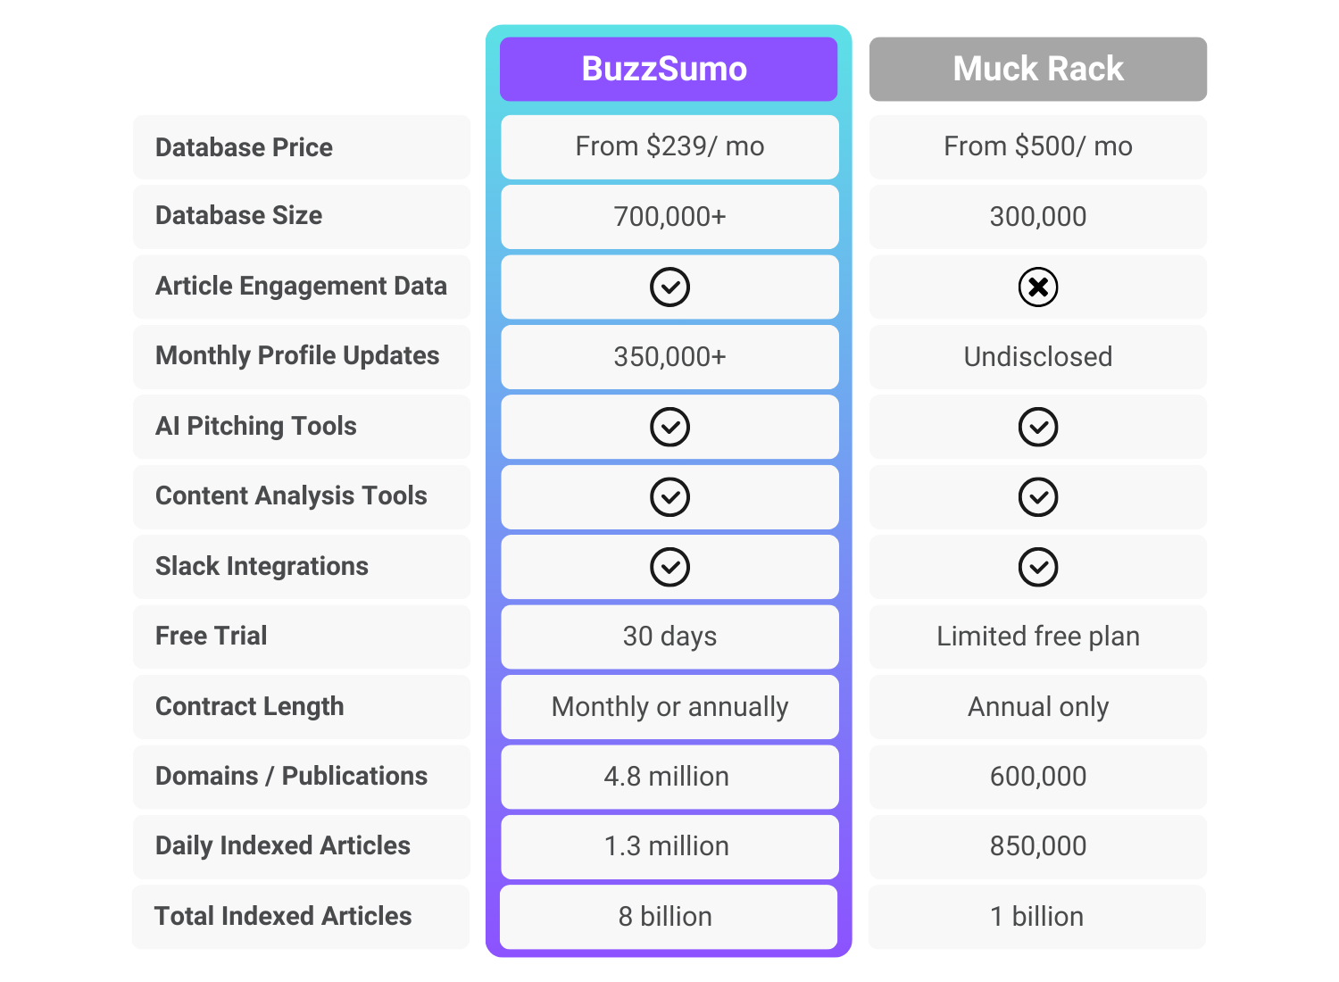This screenshot has height=982, width=1339.
Task: Click the Muck Rack AI Pitching Tools checkmark
Action: pos(1037,427)
